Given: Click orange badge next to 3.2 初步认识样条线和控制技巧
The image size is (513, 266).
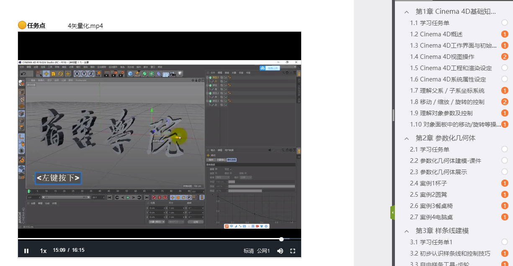Looking at the screenshot, I should tap(505, 253).
